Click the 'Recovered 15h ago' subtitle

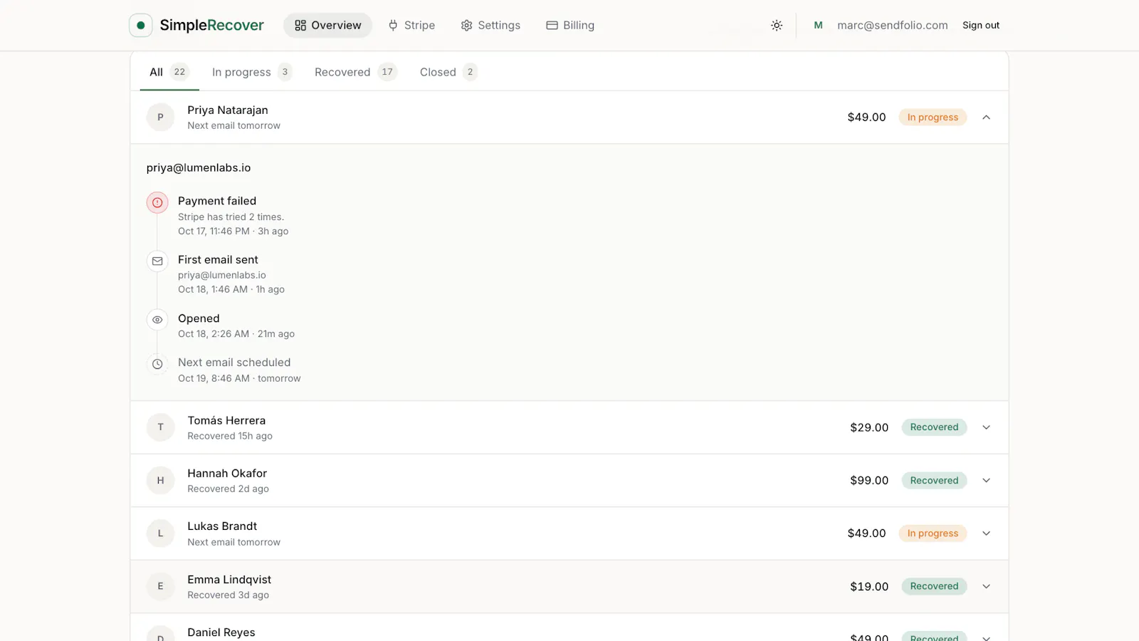[x=230, y=437]
